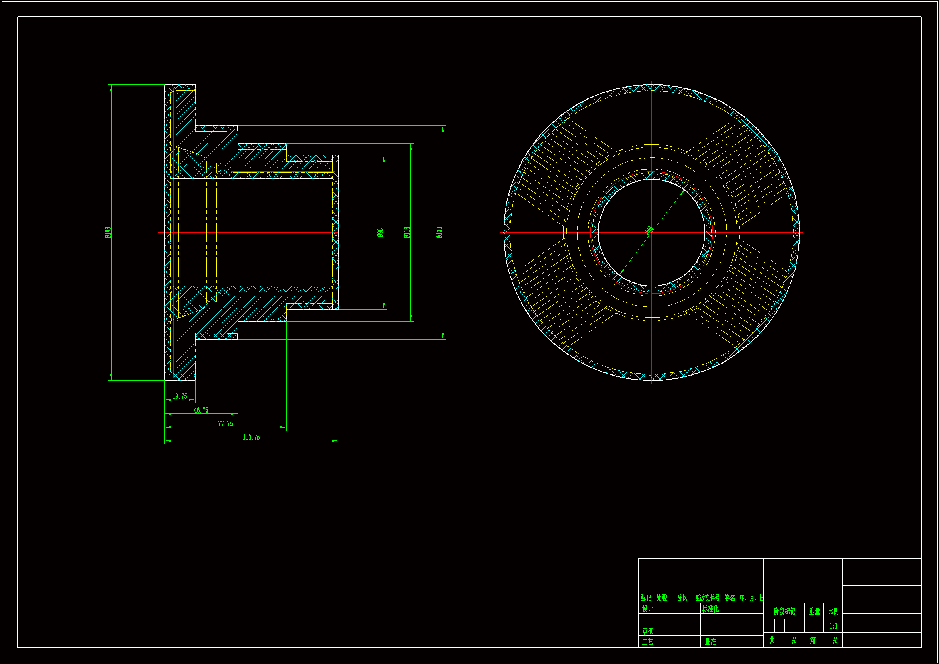Click the 1:1 scale value
Screen dimensions: 939x664
[x=833, y=626]
